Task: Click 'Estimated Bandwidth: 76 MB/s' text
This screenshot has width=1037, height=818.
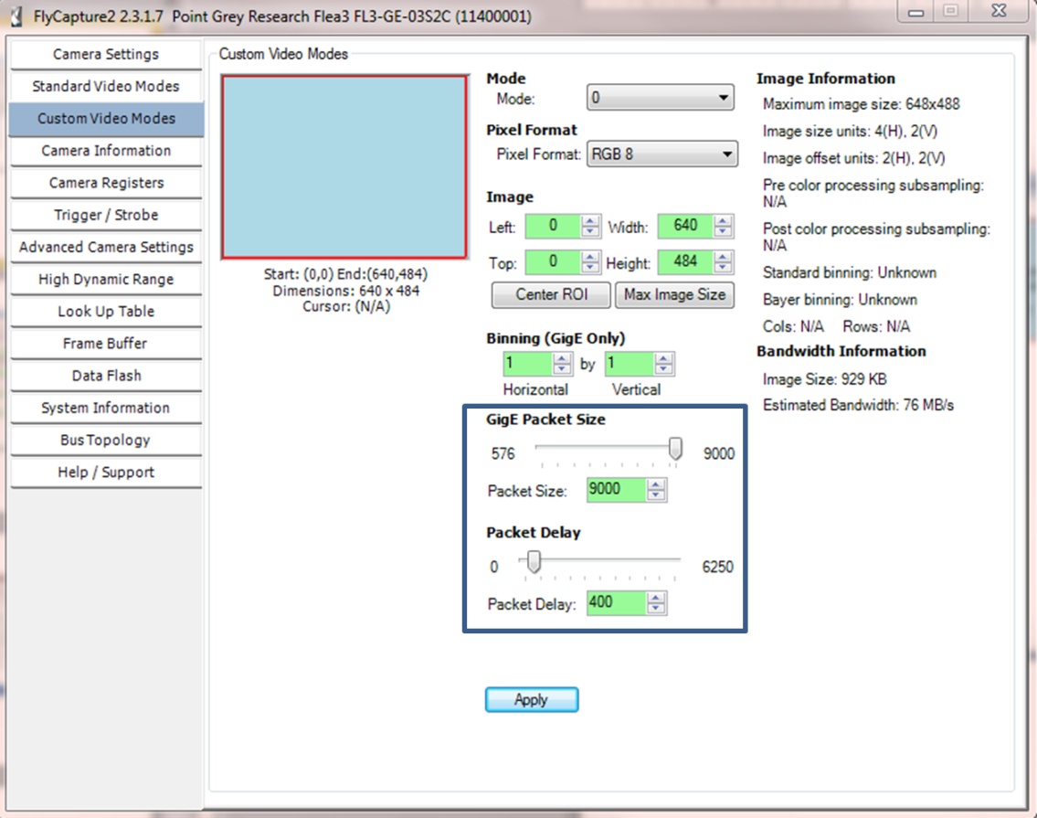Action: (x=859, y=405)
